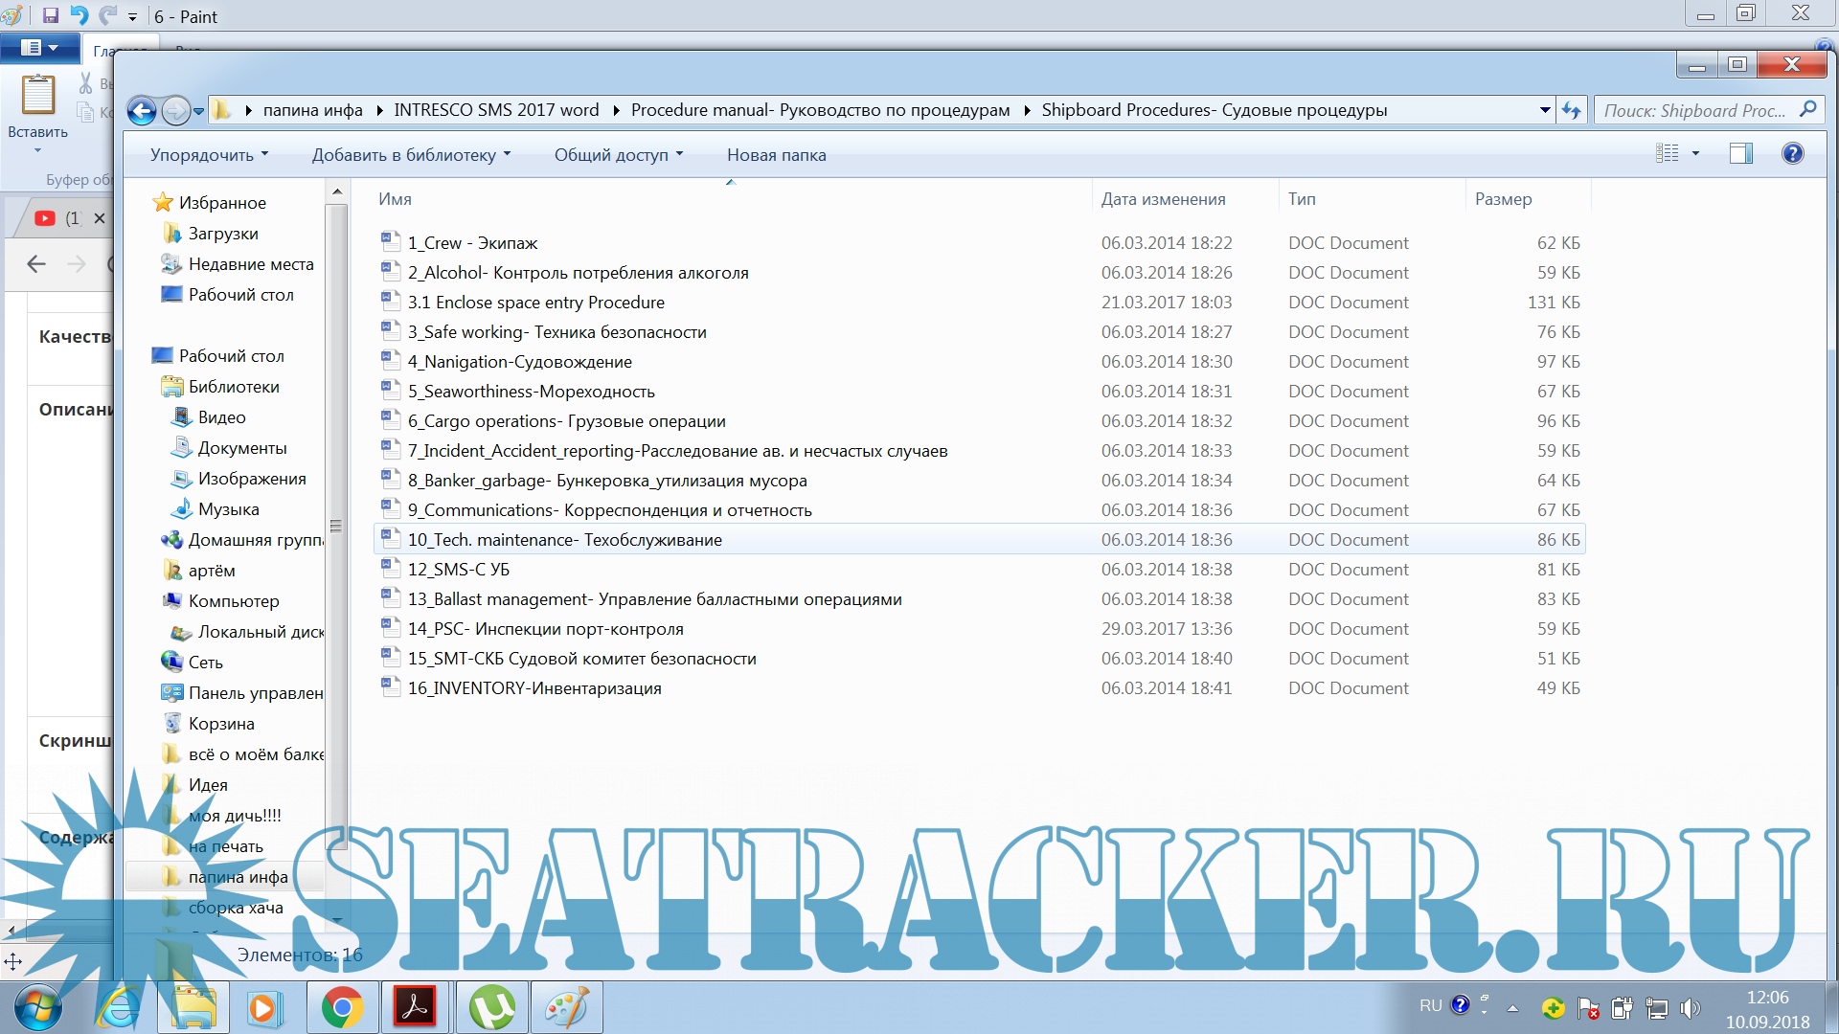Click the change view icon
The height and width of the screenshot is (1034, 1839).
pyautogui.click(x=1668, y=153)
